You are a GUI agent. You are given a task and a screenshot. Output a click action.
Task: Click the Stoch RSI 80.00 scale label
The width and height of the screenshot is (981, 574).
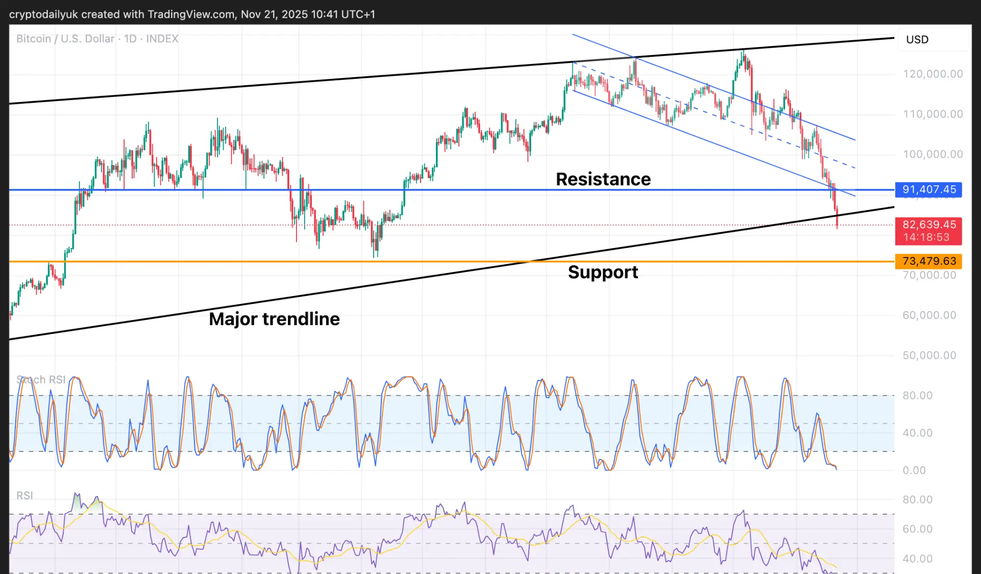(917, 396)
